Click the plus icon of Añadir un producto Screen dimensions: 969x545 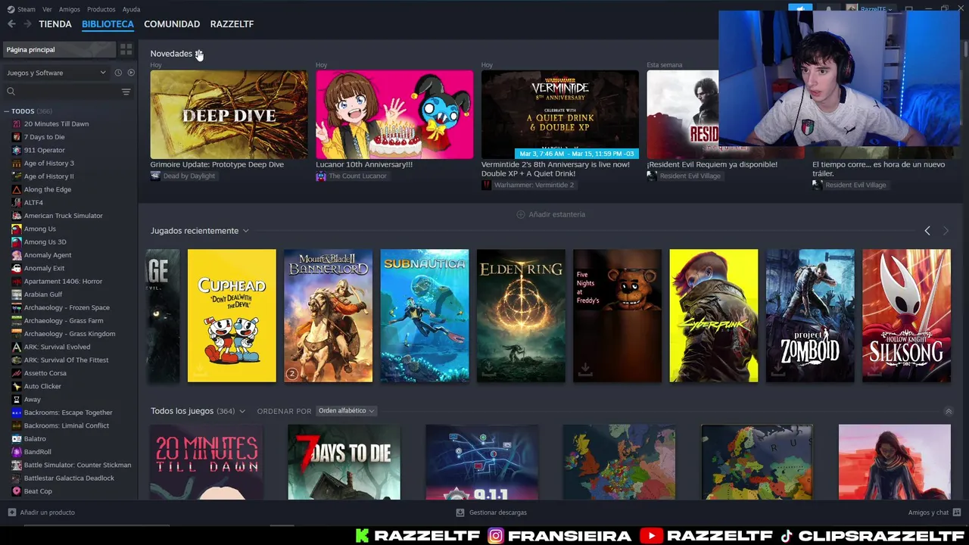tap(11, 512)
